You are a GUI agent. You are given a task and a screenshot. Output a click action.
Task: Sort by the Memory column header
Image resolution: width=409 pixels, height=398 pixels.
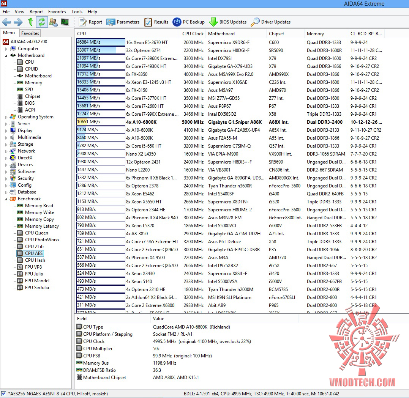pyautogui.click(x=326, y=34)
